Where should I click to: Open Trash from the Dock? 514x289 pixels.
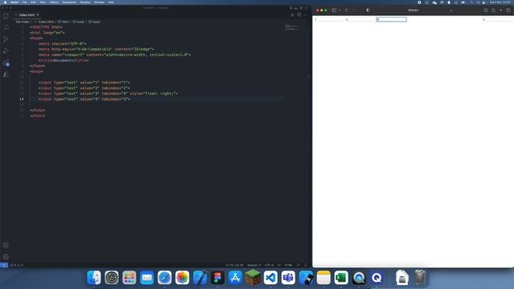(x=420, y=278)
